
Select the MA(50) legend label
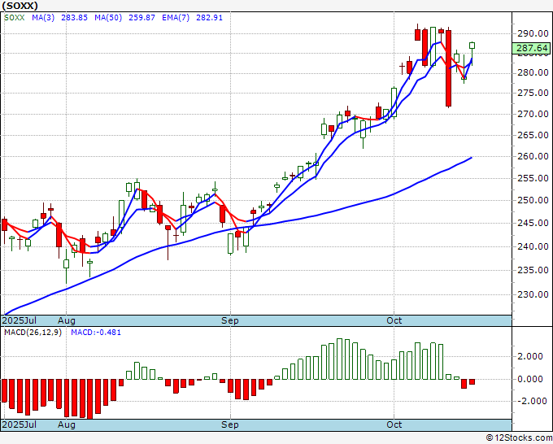(108, 18)
